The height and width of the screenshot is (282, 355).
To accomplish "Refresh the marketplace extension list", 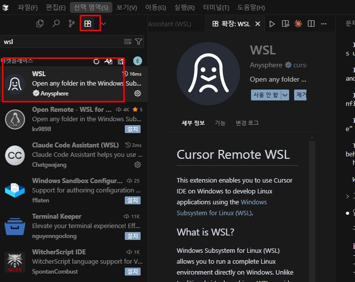I will click(x=97, y=61).
